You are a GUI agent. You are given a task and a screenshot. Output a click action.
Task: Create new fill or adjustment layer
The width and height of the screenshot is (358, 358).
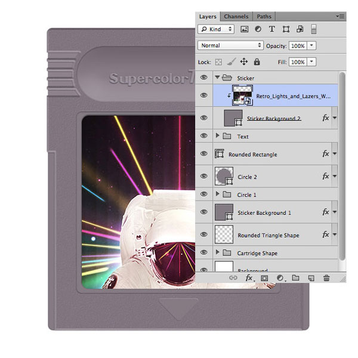pyautogui.click(x=280, y=278)
